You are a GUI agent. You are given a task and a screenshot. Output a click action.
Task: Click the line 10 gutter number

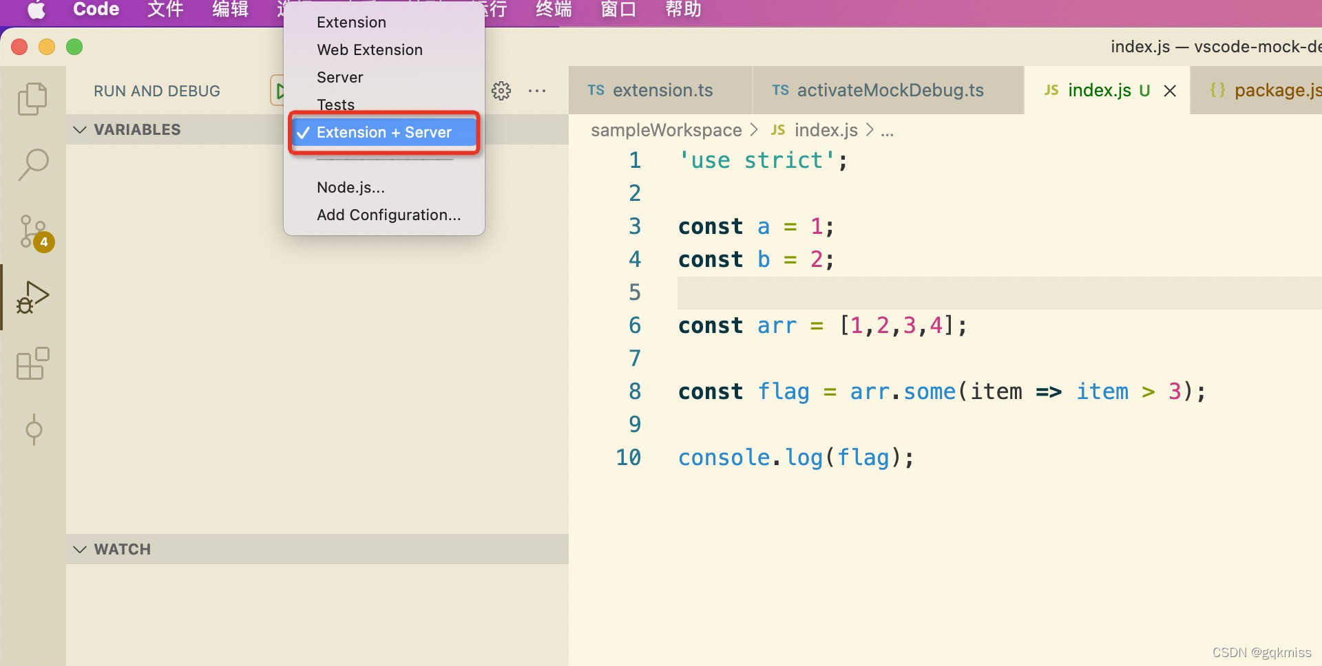[628, 458]
